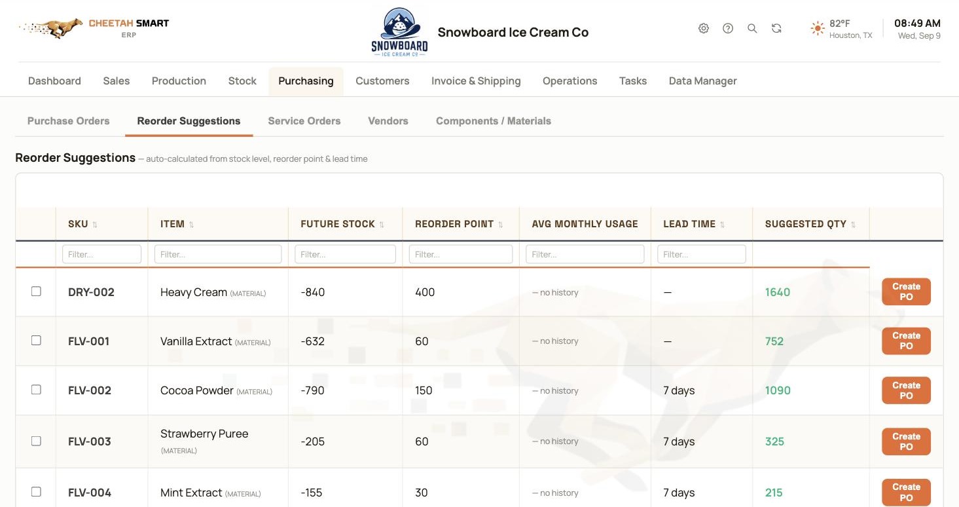Click the Strawberry Puree item name
959x507 pixels.
coord(204,434)
